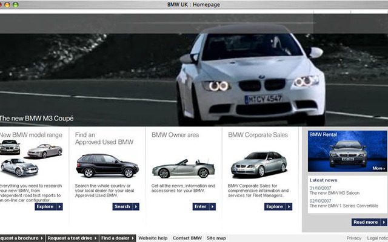
Task: Click the silver 3 Series saloon image in Corporate Sales
Action: (259, 164)
